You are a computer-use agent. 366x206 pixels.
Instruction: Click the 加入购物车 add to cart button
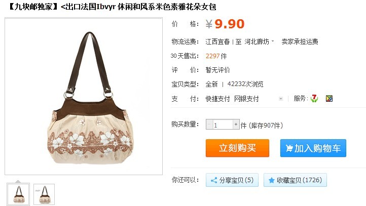tap(313, 148)
